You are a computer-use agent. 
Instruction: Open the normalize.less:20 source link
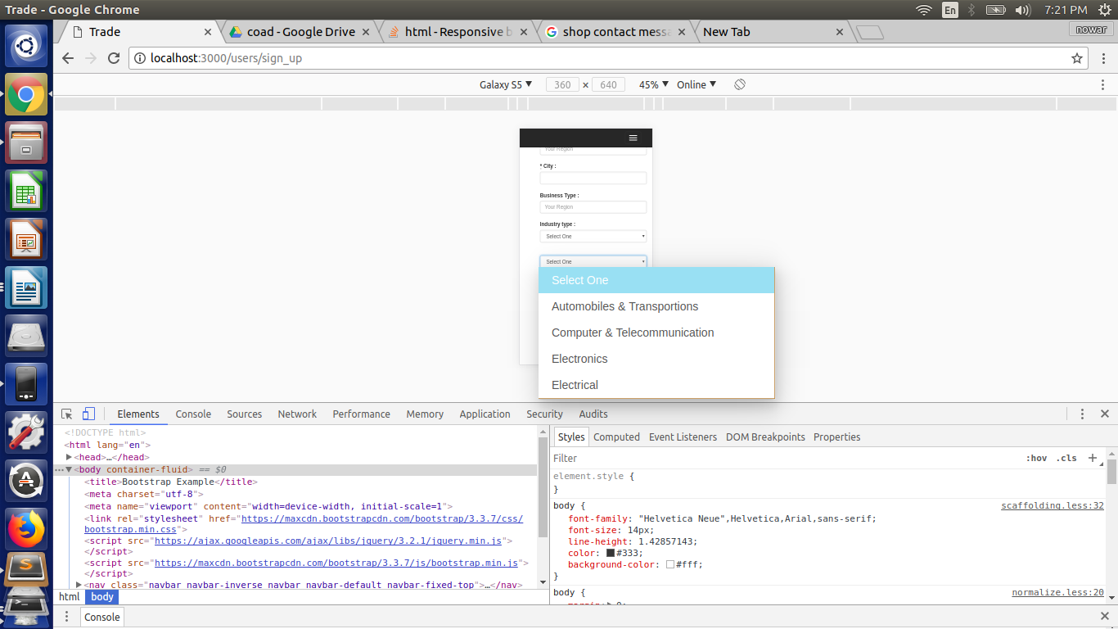(1057, 592)
